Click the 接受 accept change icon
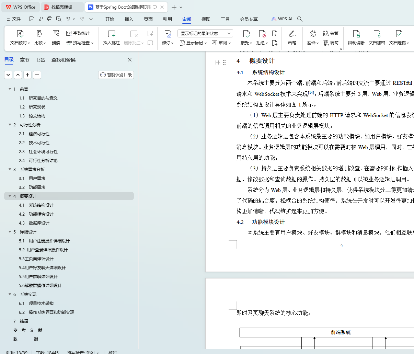414x354 pixels. [246, 34]
